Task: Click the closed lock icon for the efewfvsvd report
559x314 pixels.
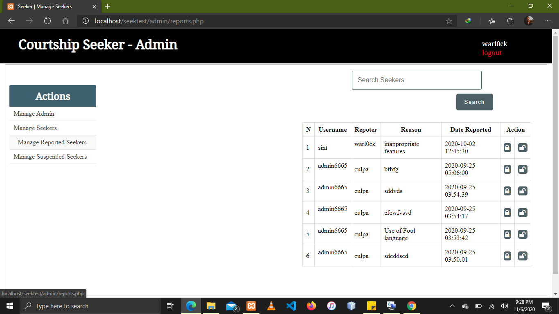Action: [x=507, y=213]
